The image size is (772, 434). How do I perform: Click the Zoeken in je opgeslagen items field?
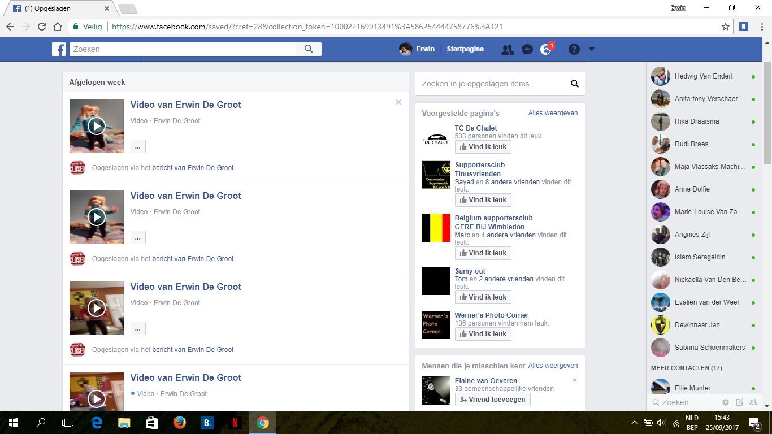click(492, 84)
